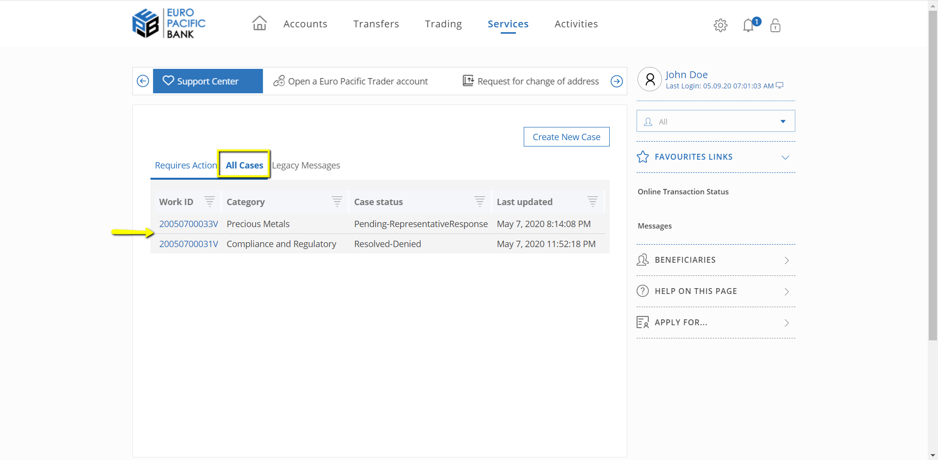Click the Messages link in sidebar
This screenshot has height=460, width=938.
[x=655, y=226]
